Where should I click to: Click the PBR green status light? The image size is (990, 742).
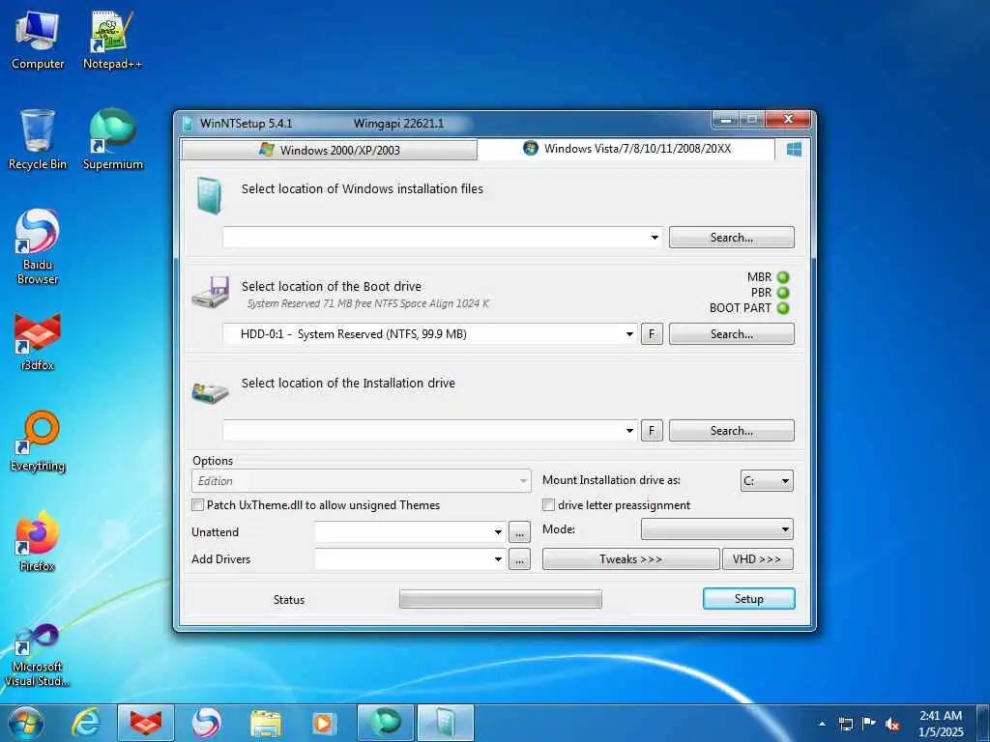tap(783, 293)
